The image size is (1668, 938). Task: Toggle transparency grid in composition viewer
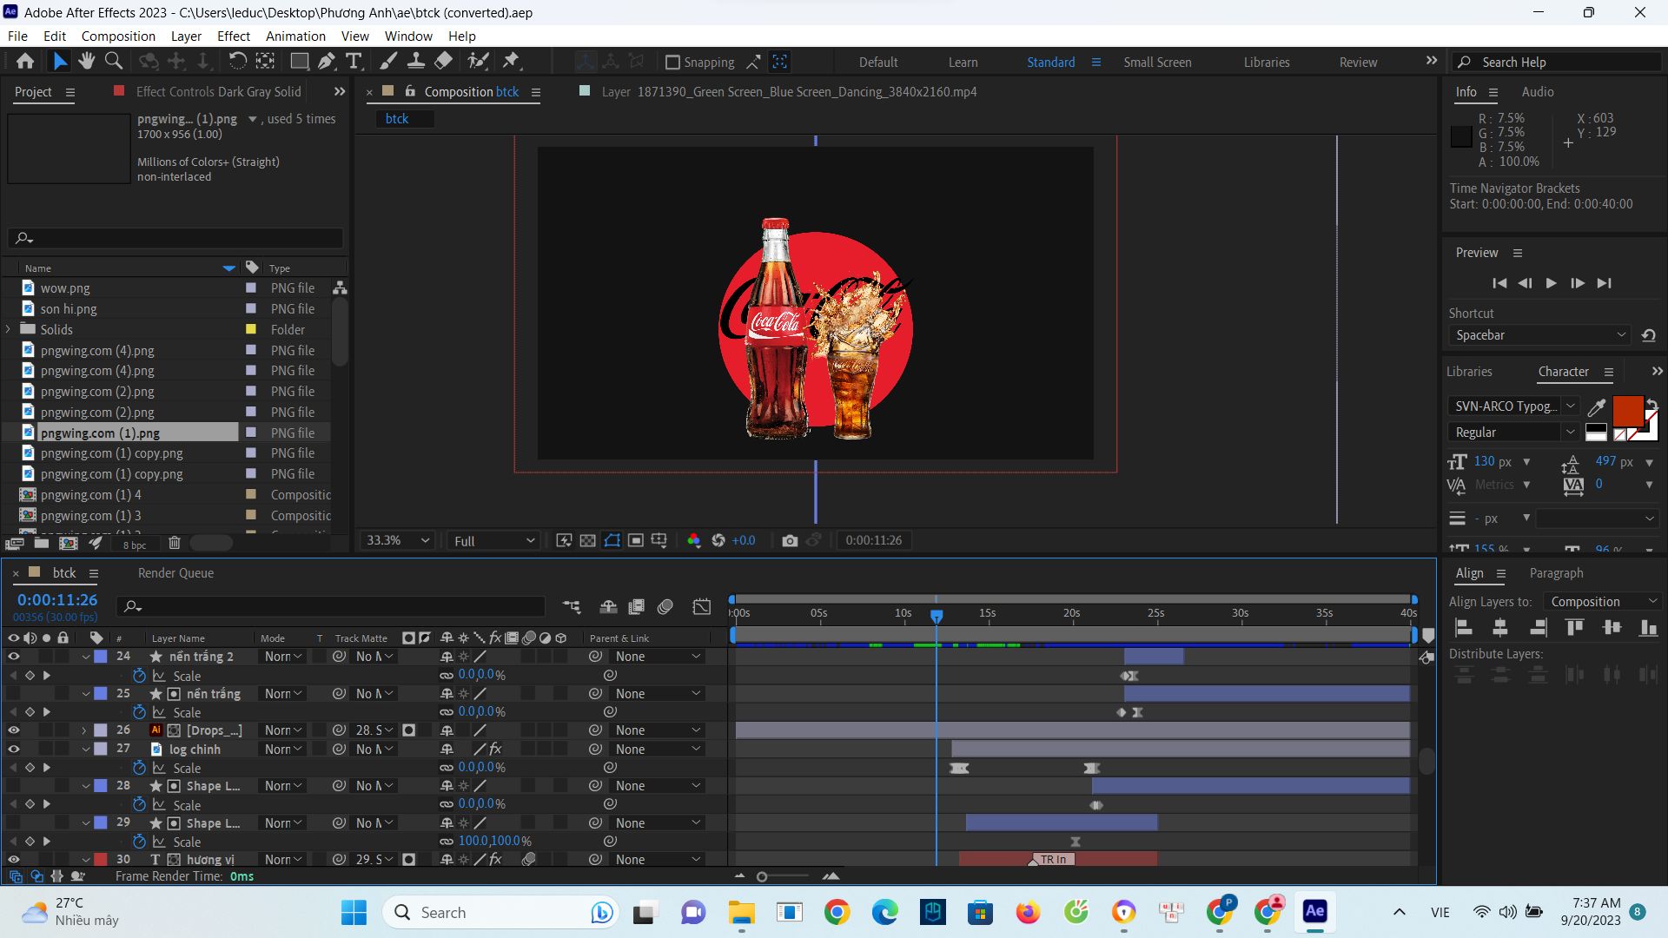(x=588, y=540)
